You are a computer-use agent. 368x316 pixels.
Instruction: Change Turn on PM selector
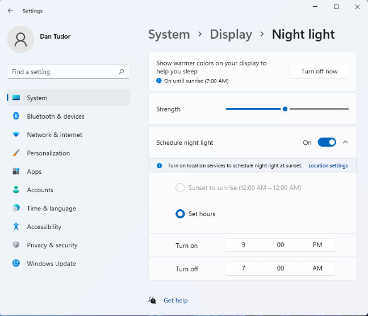coord(317,245)
